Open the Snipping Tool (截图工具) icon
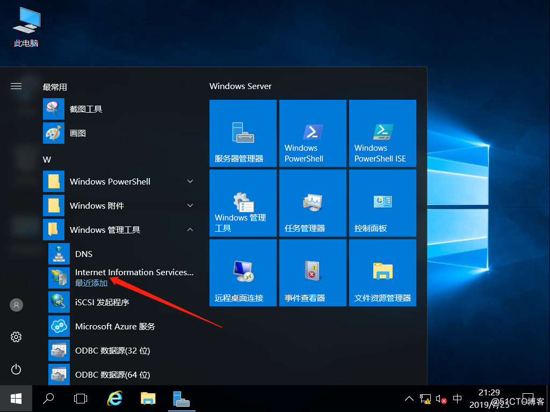 [54, 109]
